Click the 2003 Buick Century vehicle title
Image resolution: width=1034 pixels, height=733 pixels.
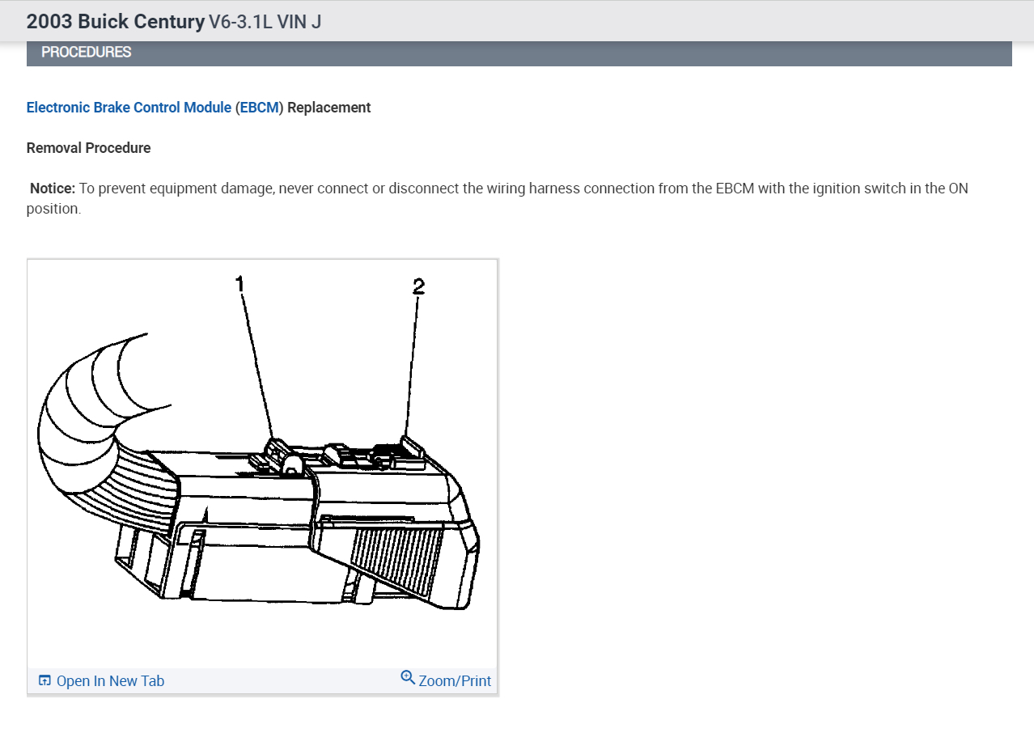116,22
